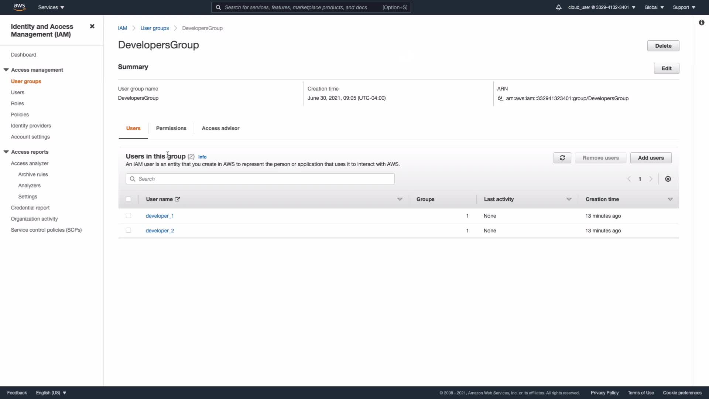Toggle the select-all users checkbox

pyautogui.click(x=129, y=199)
